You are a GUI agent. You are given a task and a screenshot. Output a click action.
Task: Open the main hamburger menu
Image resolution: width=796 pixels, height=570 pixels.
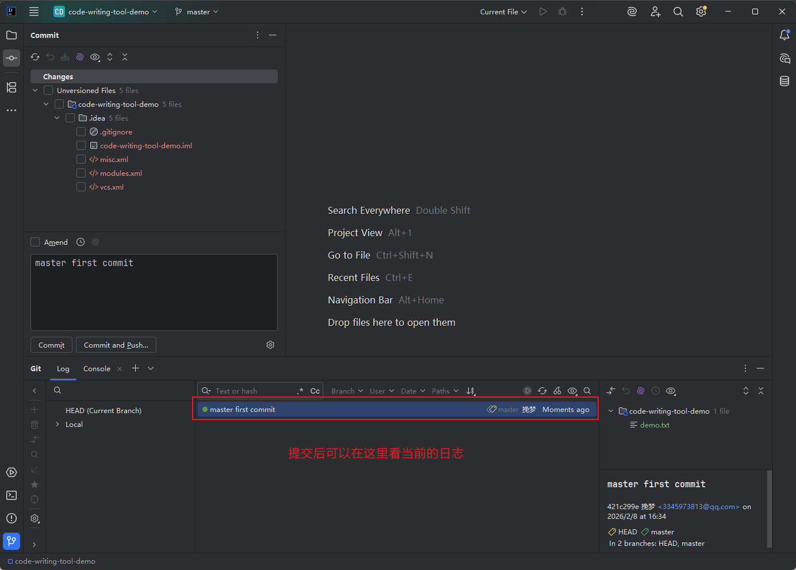click(34, 11)
